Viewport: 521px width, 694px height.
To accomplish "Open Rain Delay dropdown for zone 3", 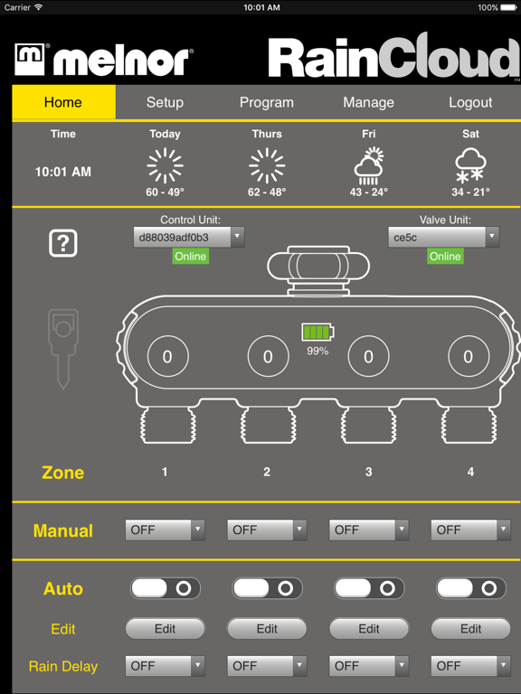I will (369, 666).
